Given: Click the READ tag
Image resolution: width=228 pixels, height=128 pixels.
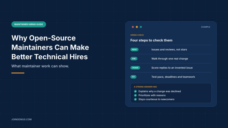Looking at the screenshot, I should click(x=134, y=49).
